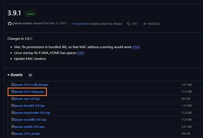Click package icon for ipscan-any-3.9.1.jar
The width and height of the screenshot is (203, 138).
[x=13, y=99]
